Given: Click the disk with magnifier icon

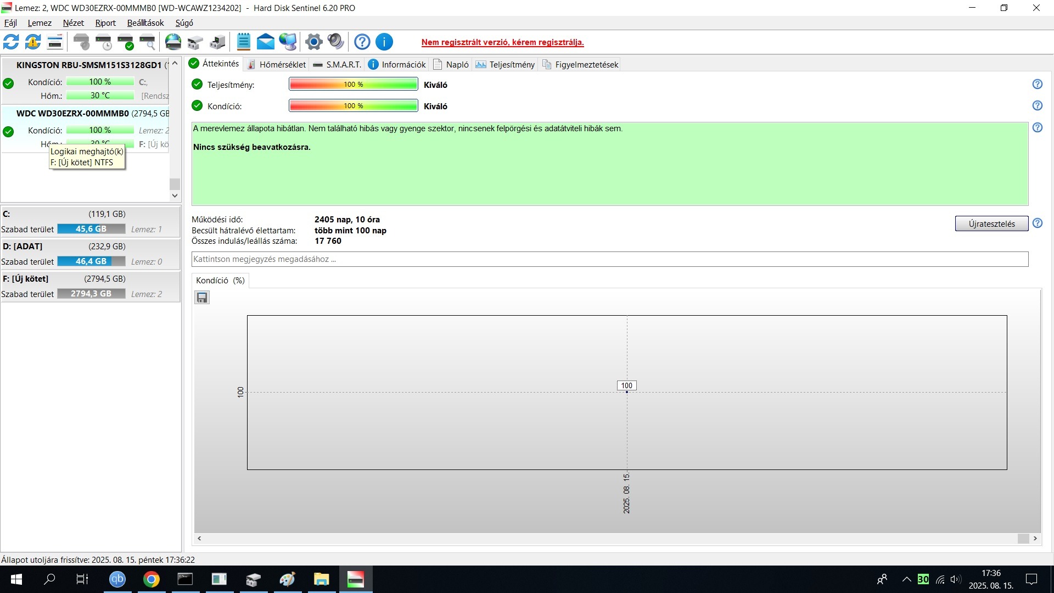Looking at the screenshot, I should (147, 42).
